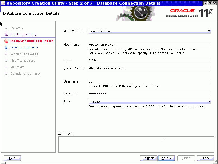Image resolution: width=218 pixels, height=164 pixels.
Task: Click the Create Repository step node icon
Action: (x=6, y=34)
